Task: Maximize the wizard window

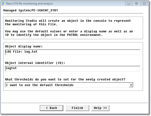Action: point(136,4)
